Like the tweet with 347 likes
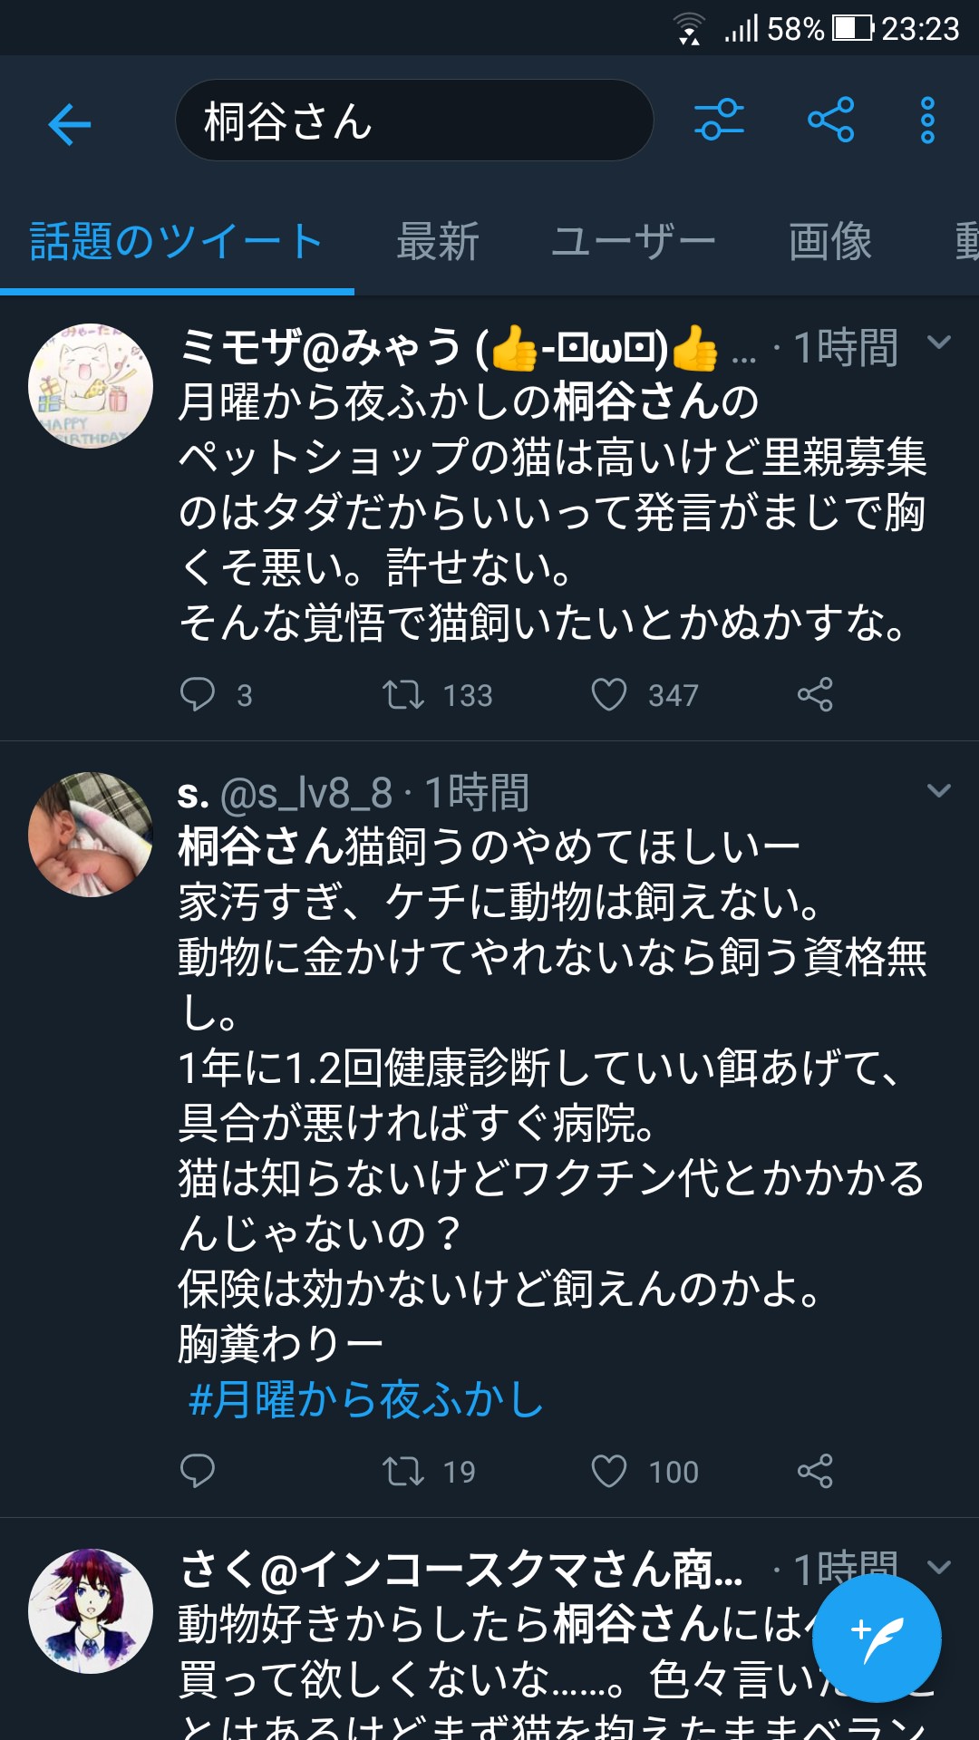979x1740 pixels. coord(609,694)
